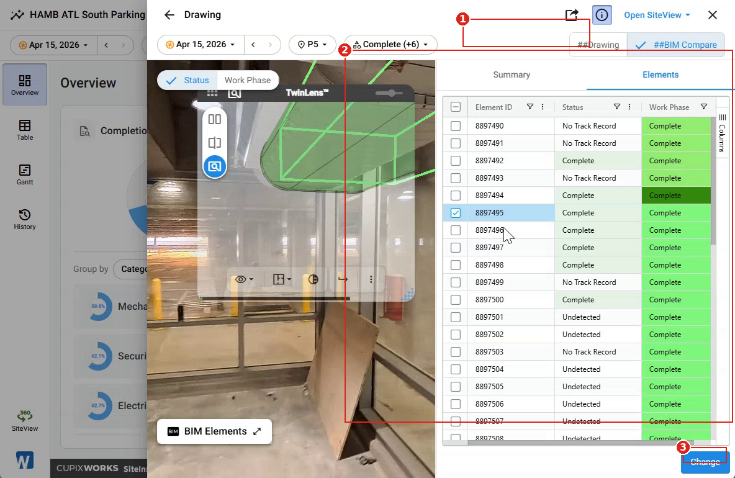Select the ##BIM Compare tab
735x478 pixels.
pyautogui.click(x=675, y=45)
